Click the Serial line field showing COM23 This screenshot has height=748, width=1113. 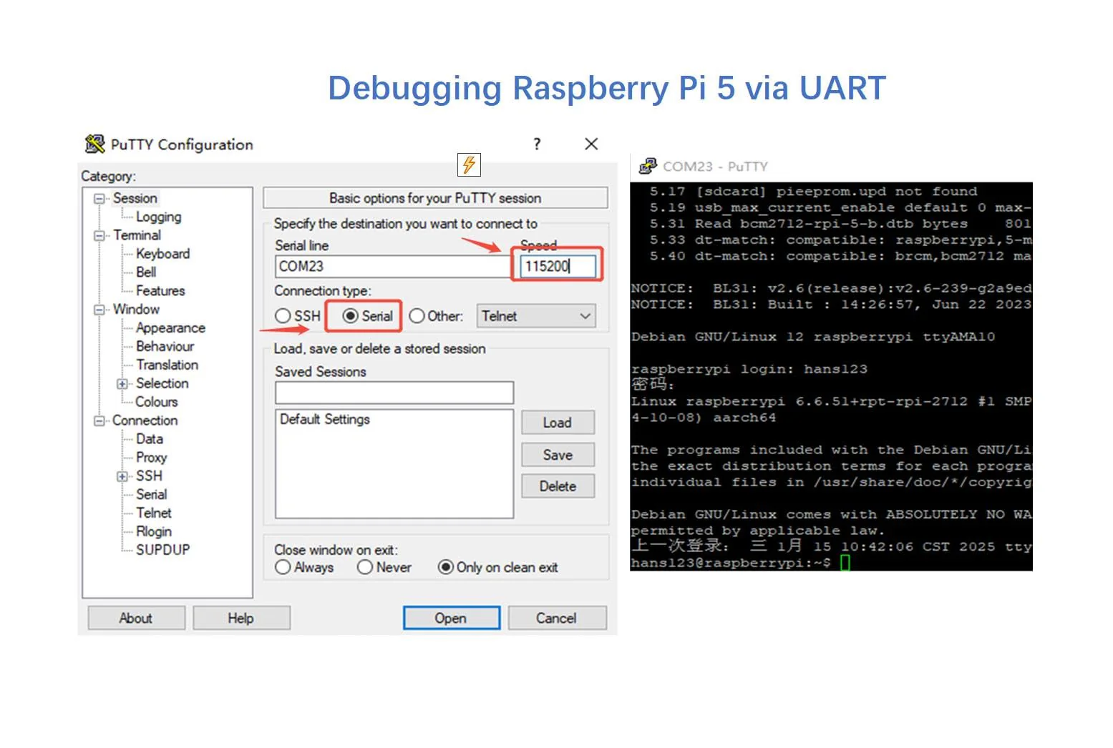(x=393, y=267)
